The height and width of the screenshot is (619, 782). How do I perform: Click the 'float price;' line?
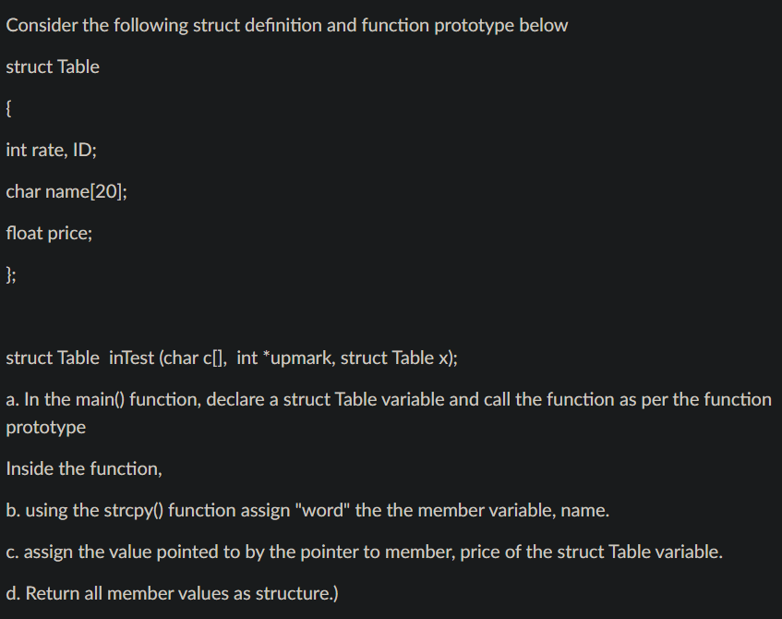point(49,233)
